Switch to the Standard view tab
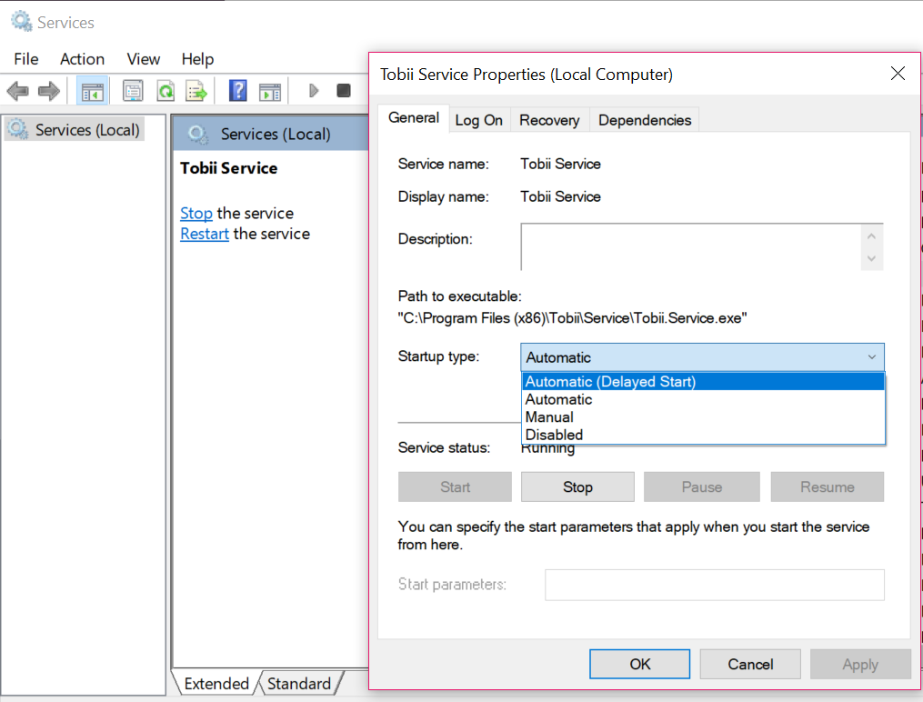The height and width of the screenshot is (702, 923). 299,683
